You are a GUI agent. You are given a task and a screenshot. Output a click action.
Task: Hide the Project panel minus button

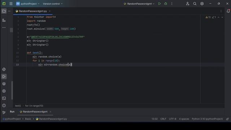(x=9, y=11)
